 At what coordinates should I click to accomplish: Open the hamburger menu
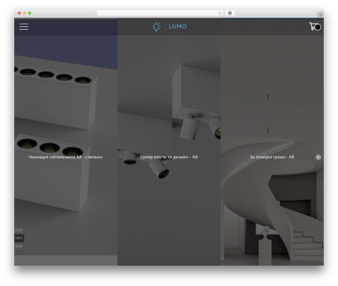point(24,26)
